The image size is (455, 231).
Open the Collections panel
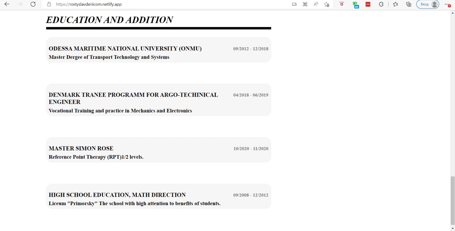point(409,4)
